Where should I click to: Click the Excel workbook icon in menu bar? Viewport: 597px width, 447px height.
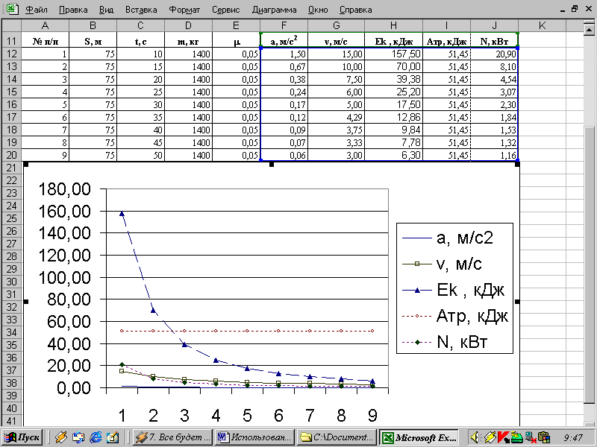(x=11, y=10)
